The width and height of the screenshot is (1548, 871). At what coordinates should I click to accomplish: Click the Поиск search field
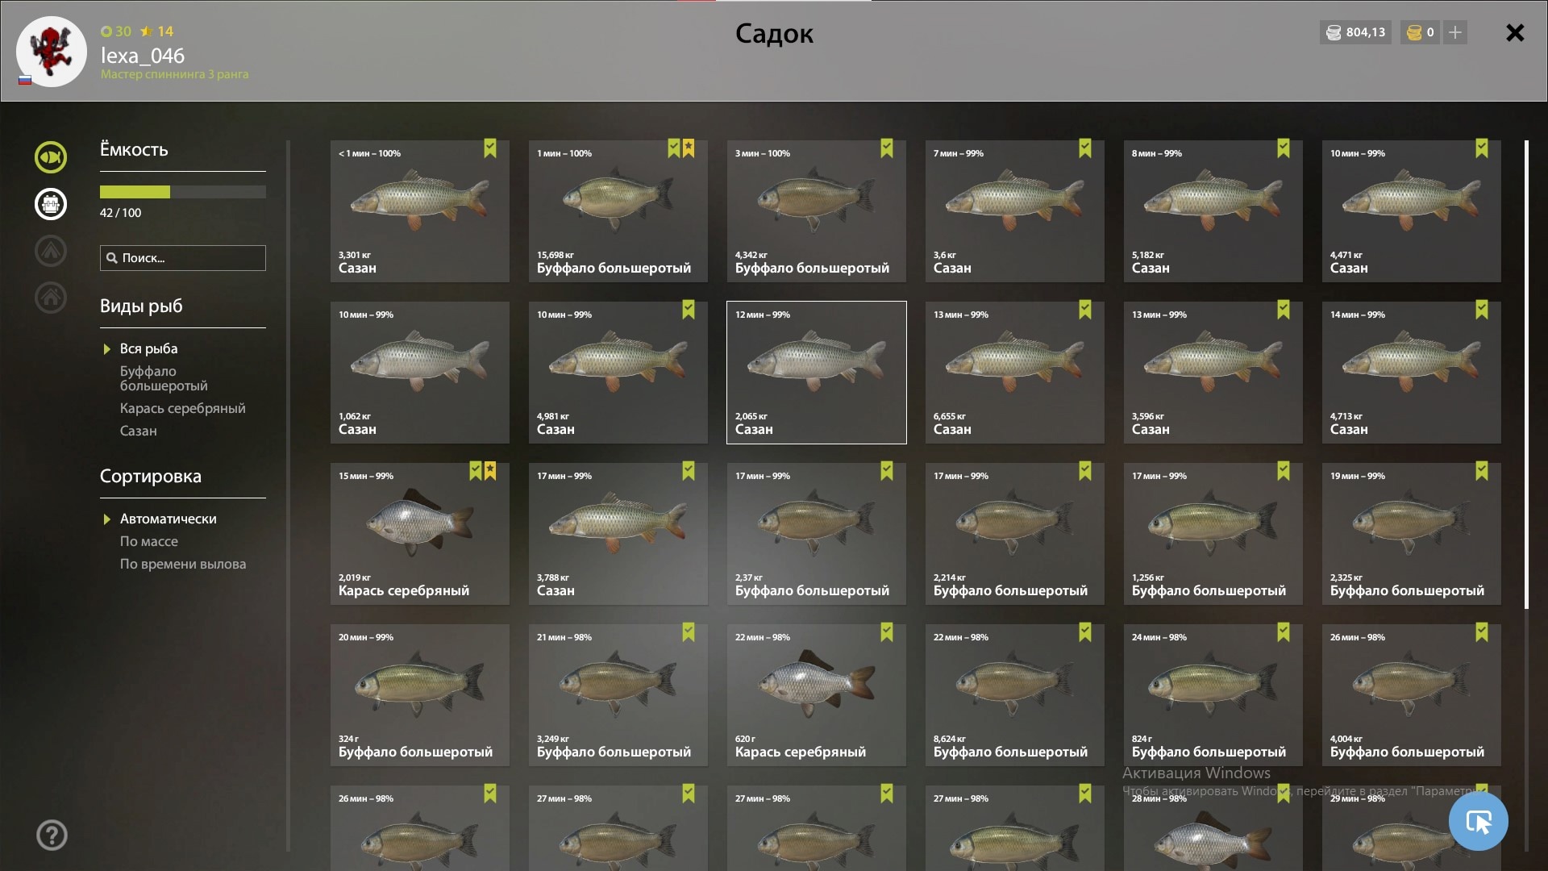[183, 258]
